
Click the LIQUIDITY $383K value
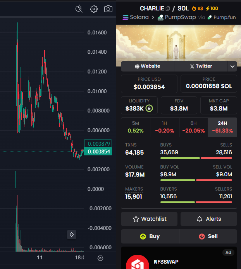[x=134, y=109]
